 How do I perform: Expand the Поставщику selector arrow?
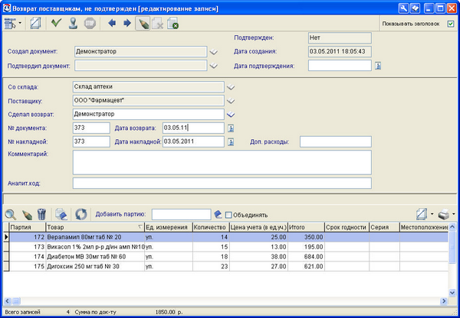click(x=231, y=101)
